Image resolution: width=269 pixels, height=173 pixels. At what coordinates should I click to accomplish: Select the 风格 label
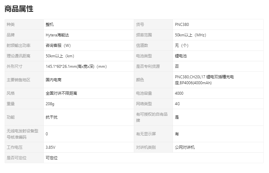click(x=10, y=93)
